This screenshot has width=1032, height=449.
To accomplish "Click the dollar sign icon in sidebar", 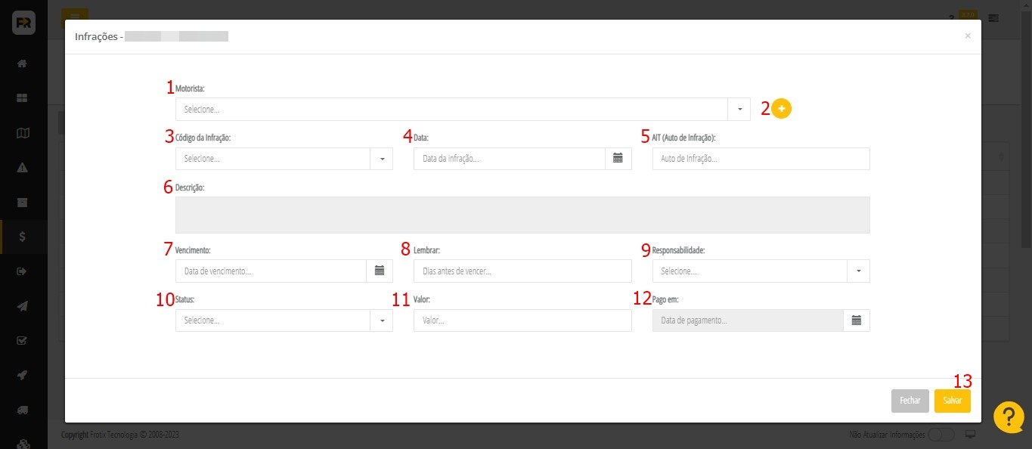I will (x=23, y=237).
